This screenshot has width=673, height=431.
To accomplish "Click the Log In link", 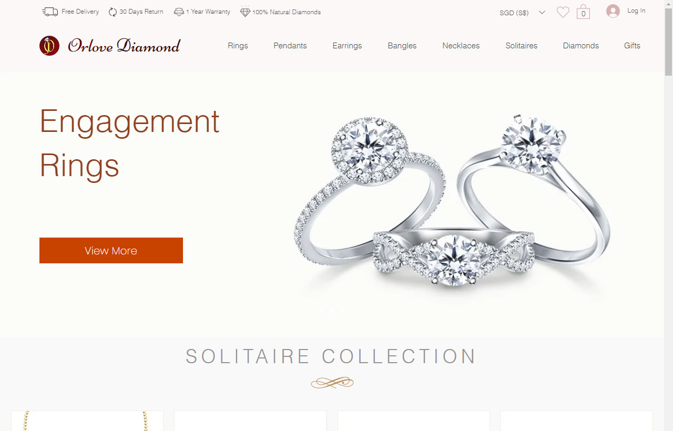I will coord(636,11).
